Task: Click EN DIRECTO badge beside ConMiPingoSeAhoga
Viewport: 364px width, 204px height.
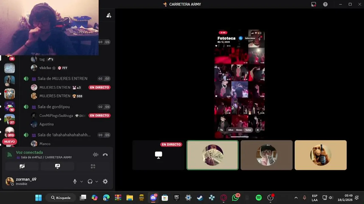Action: point(100,116)
